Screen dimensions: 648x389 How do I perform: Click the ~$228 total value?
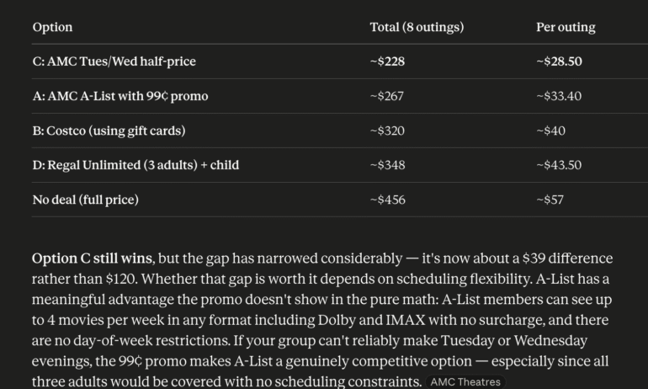387,61
